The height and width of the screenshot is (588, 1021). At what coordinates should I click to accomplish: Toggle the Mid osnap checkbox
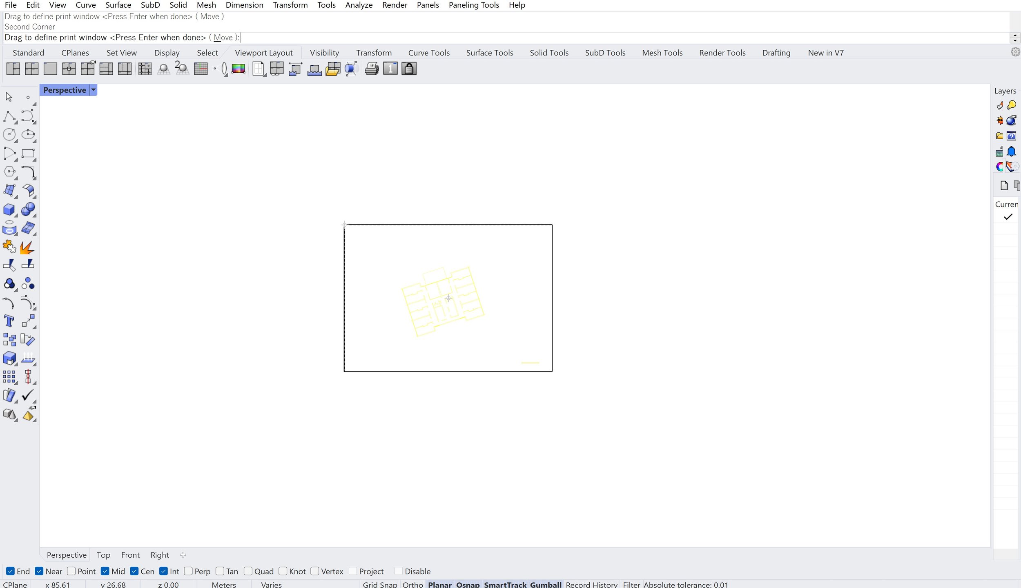(105, 571)
